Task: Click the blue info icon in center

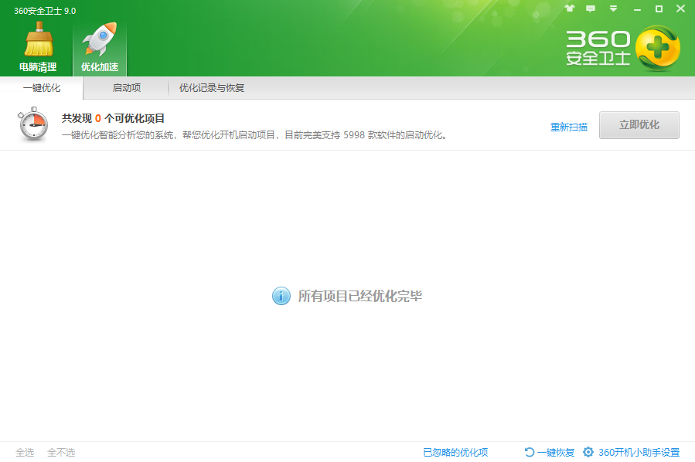Action: (x=281, y=296)
